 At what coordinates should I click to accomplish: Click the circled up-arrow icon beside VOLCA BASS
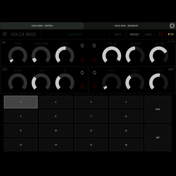point(5,34)
